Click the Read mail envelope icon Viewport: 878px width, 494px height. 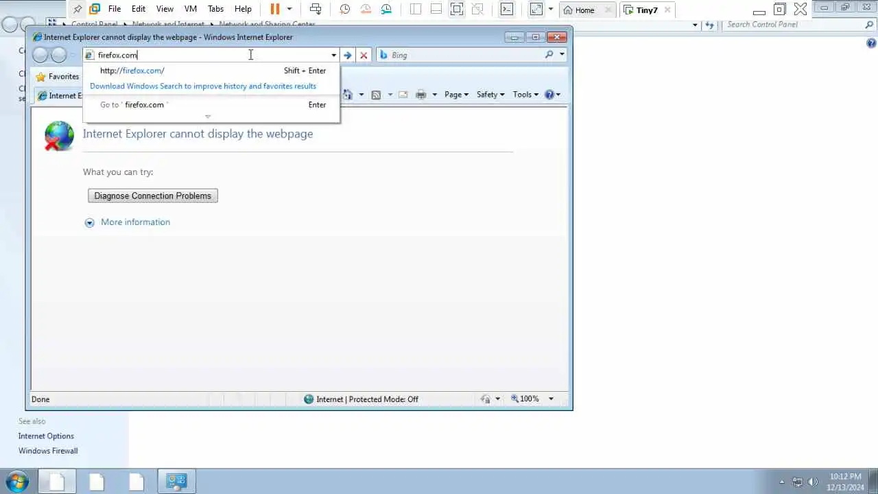403,95
